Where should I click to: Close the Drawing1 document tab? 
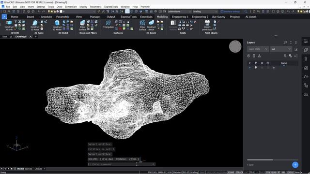click(x=31, y=37)
